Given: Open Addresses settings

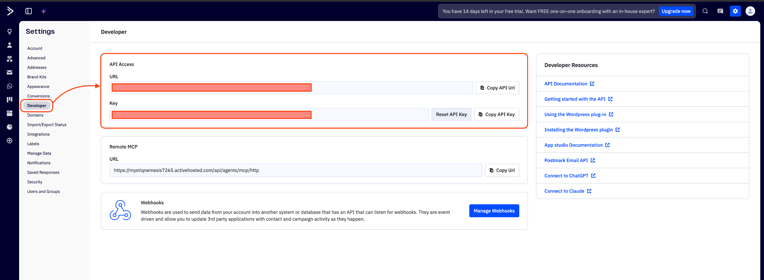Looking at the screenshot, I should tap(37, 68).
